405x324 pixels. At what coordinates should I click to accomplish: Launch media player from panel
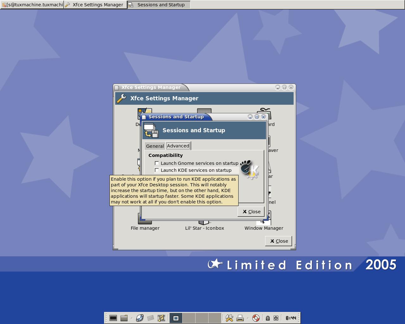click(161, 318)
